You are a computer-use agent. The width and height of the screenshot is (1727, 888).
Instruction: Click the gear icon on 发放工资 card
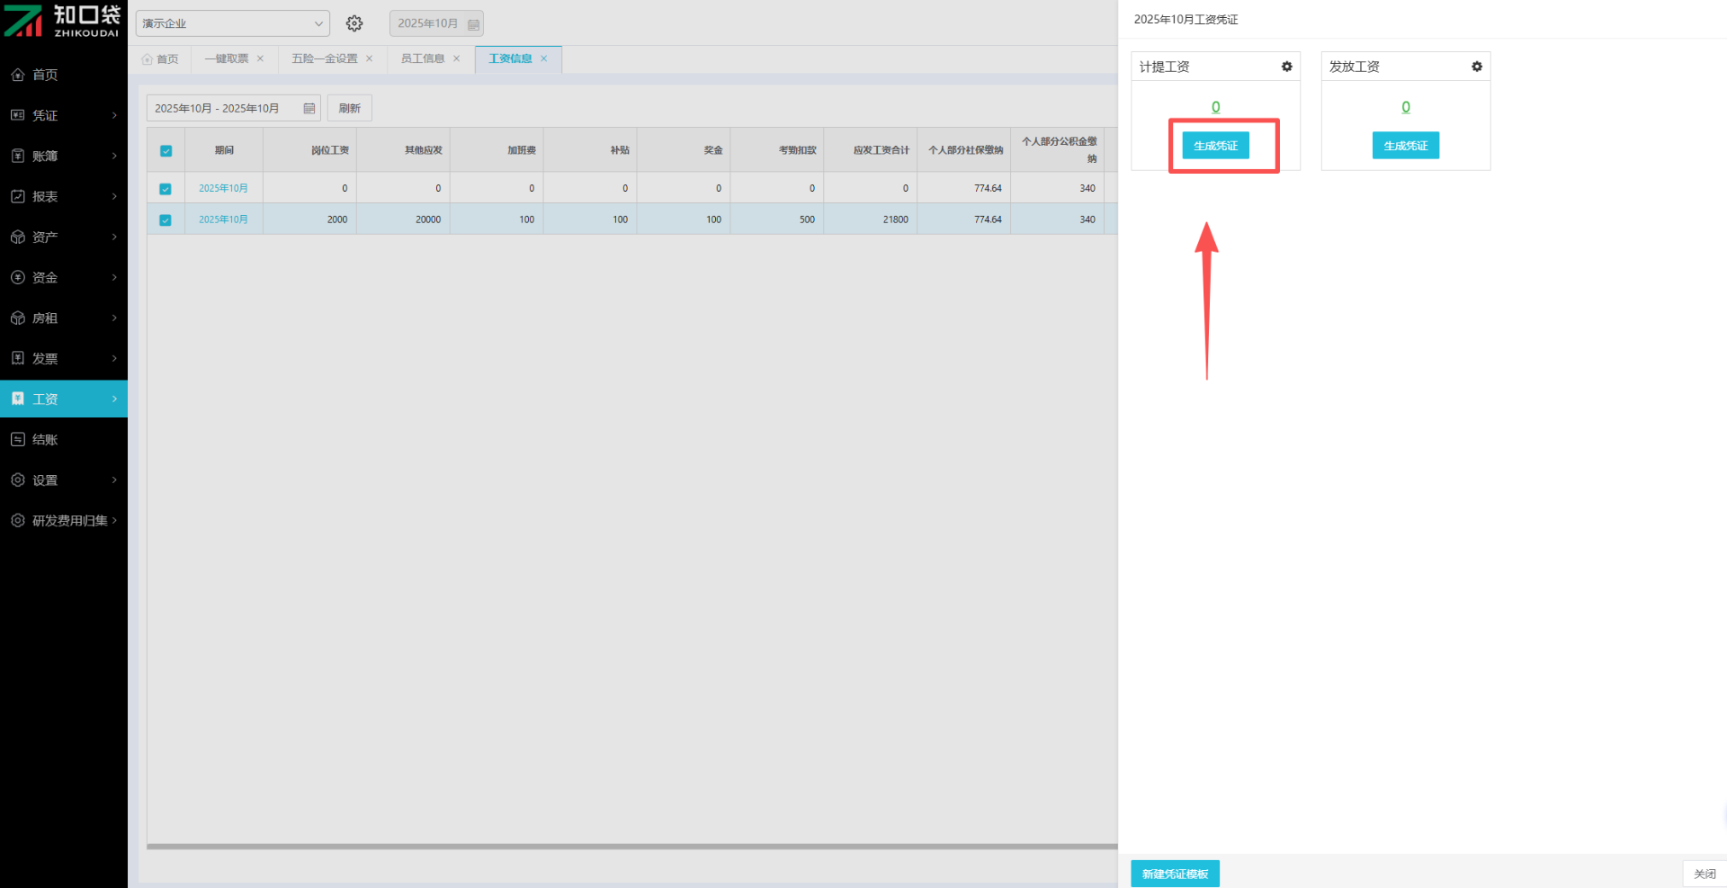1476,67
